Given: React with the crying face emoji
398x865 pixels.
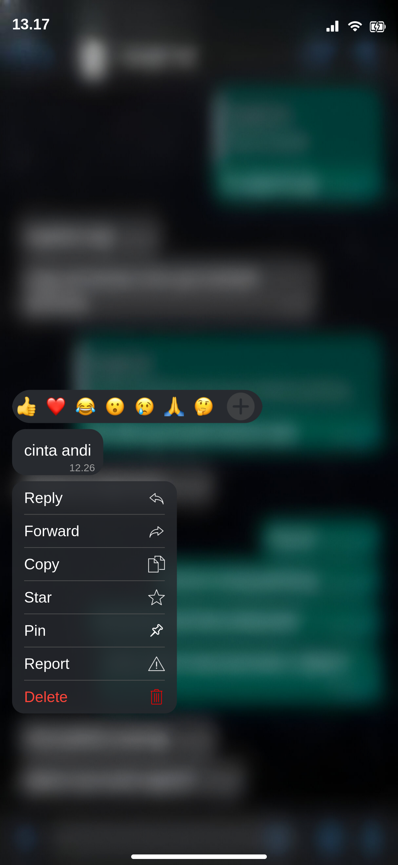Looking at the screenshot, I should point(144,406).
